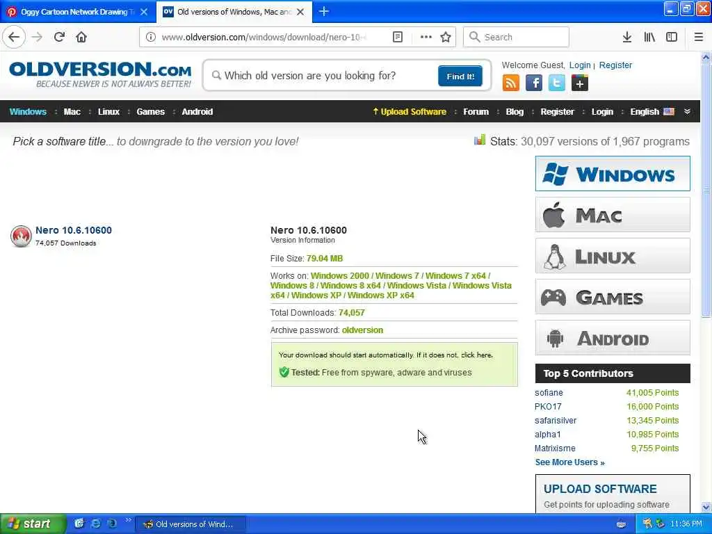Open contributor PKO17 profile

tap(548, 406)
